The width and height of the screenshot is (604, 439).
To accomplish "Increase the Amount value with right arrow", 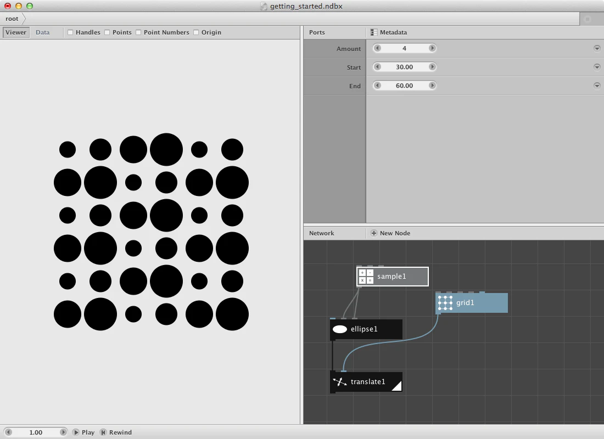I will pyautogui.click(x=432, y=48).
